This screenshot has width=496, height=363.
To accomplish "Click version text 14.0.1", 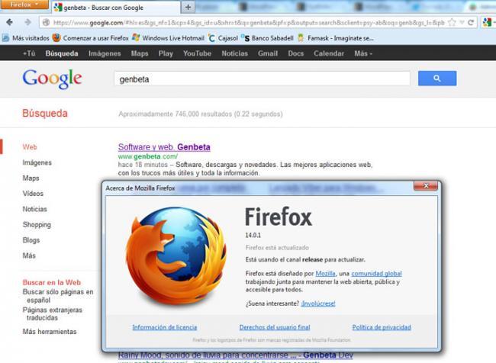I will [253, 235].
